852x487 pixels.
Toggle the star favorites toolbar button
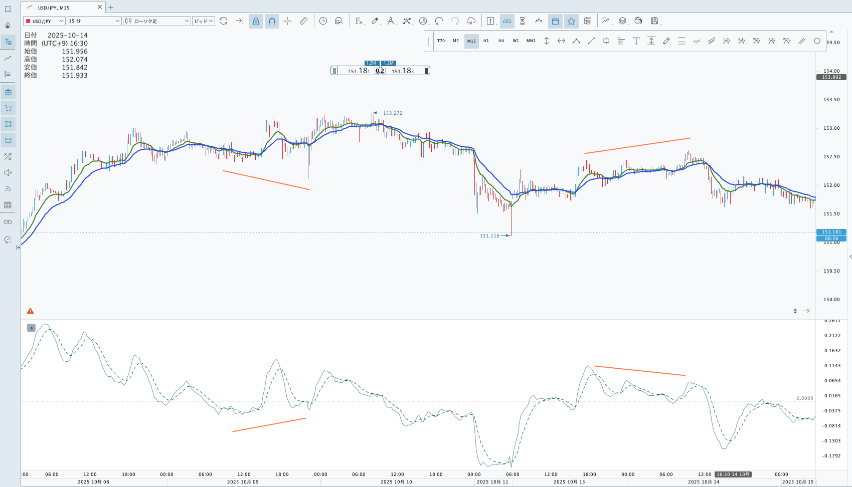pos(571,21)
